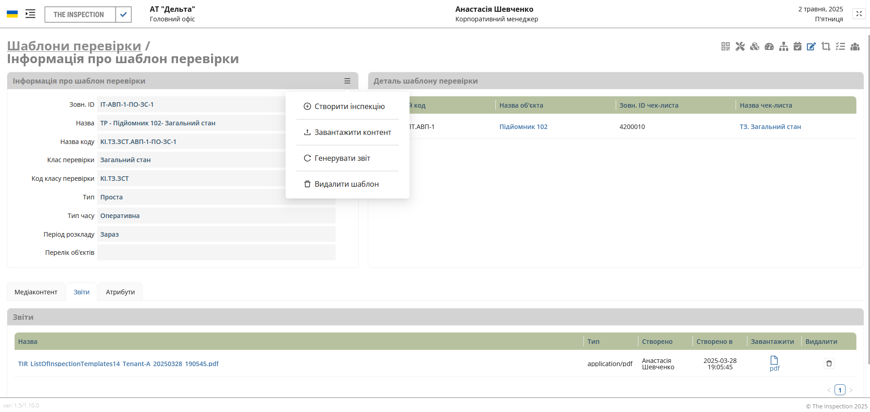Viewport: 870px width, 412px height.
Task: Delete the report using trash icon
Action: [x=829, y=363]
